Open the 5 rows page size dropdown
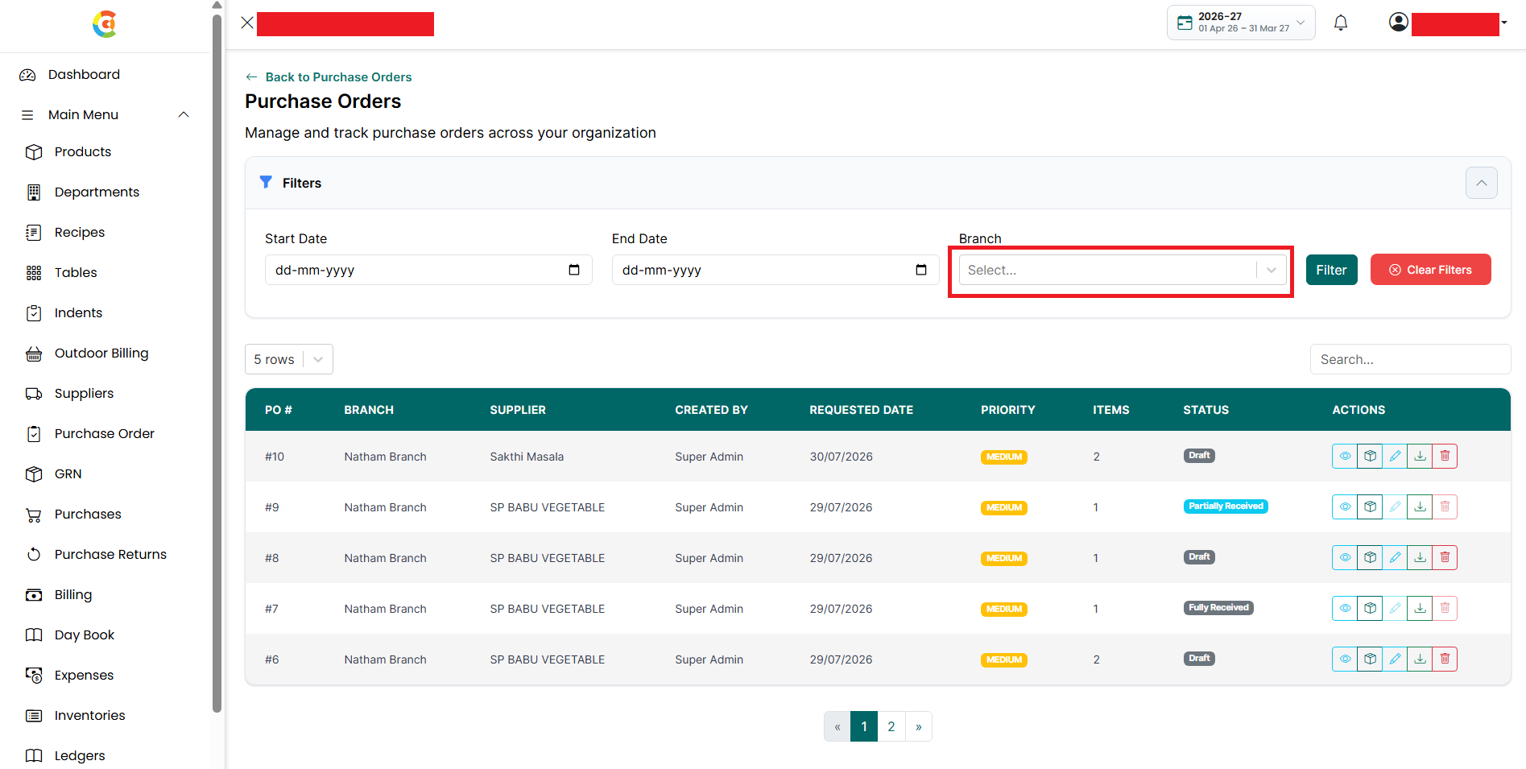 289,359
